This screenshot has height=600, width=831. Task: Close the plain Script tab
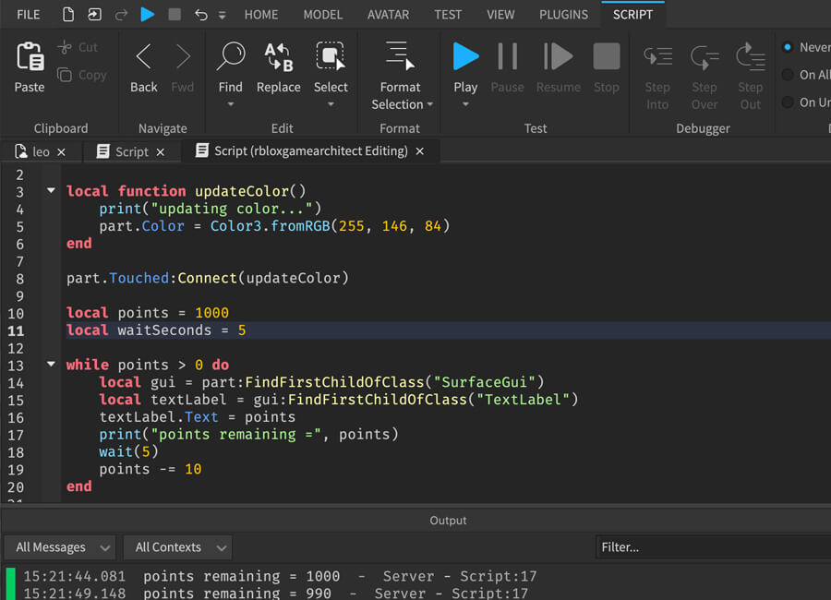pyautogui.click(x=160, y=152)
